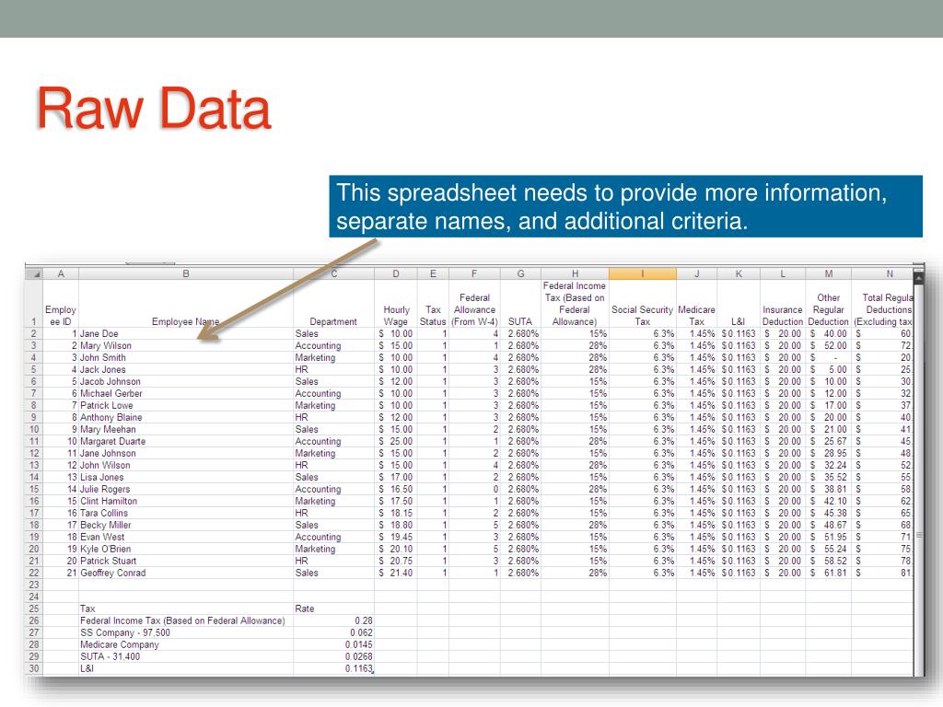
Task: Select cell with name 'Anthony Blaine'
Action: click(186, 417)
